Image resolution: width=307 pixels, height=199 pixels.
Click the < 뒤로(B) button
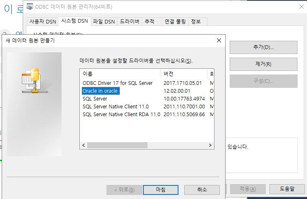click(x=124, y=190)
